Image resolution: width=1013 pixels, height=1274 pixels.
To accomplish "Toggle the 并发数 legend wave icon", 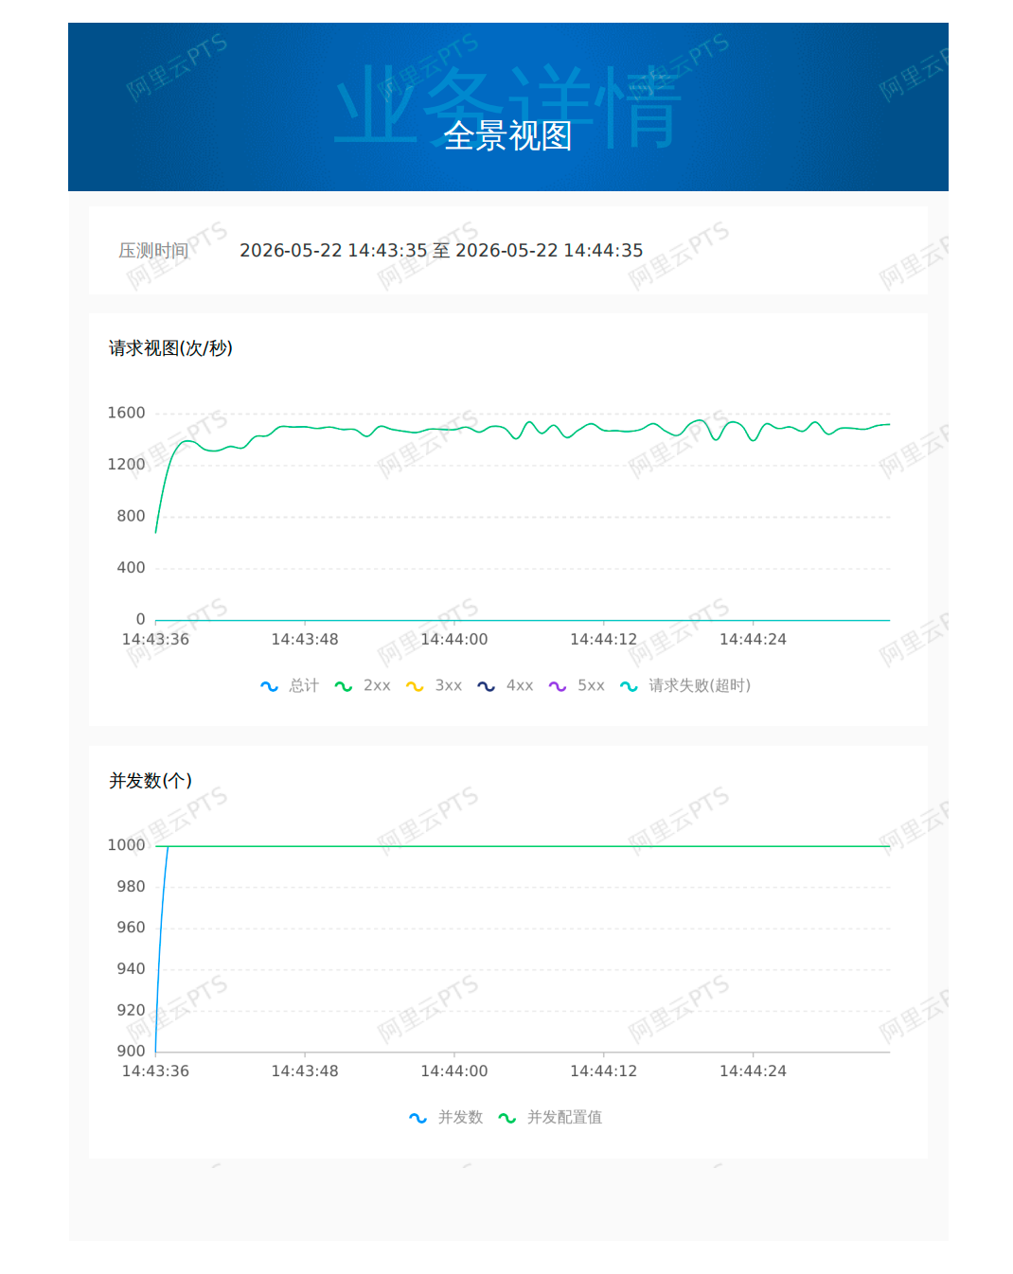I will click(418, 1118).
